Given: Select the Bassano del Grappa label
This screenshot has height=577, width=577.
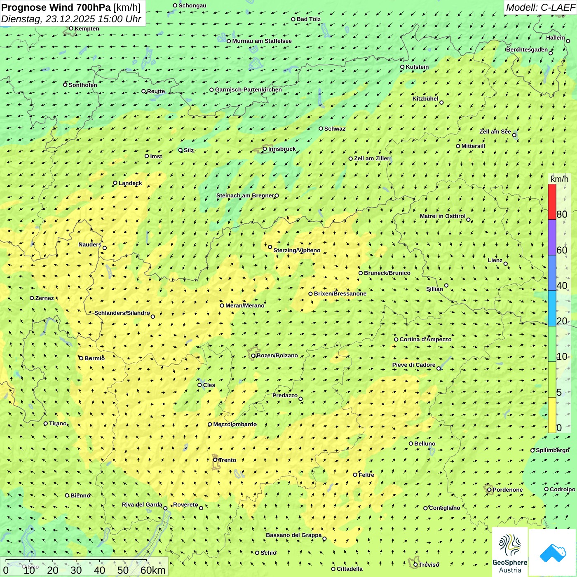Looking at the screenshot, I should [294, 535].
